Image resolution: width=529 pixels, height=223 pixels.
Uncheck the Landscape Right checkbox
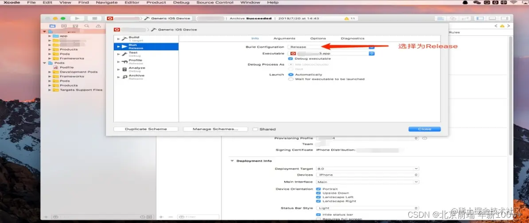tap(319, 201)
